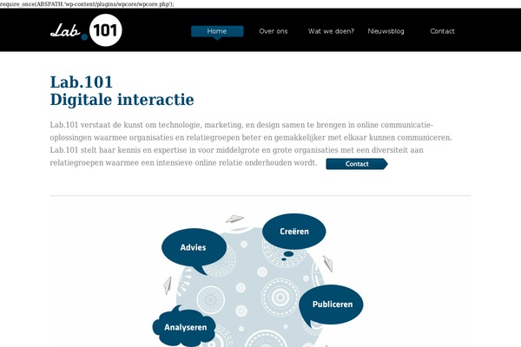
Task: Select the Analyseren cloud bubble
Action: tap(185, 326)
